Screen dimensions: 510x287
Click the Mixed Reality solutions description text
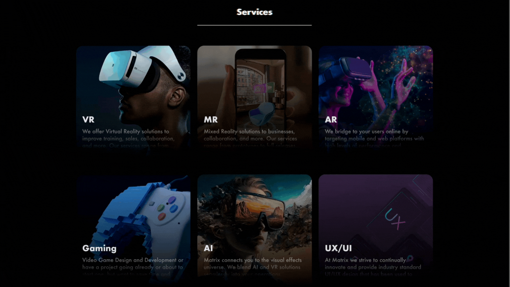(x=250, y=138)
